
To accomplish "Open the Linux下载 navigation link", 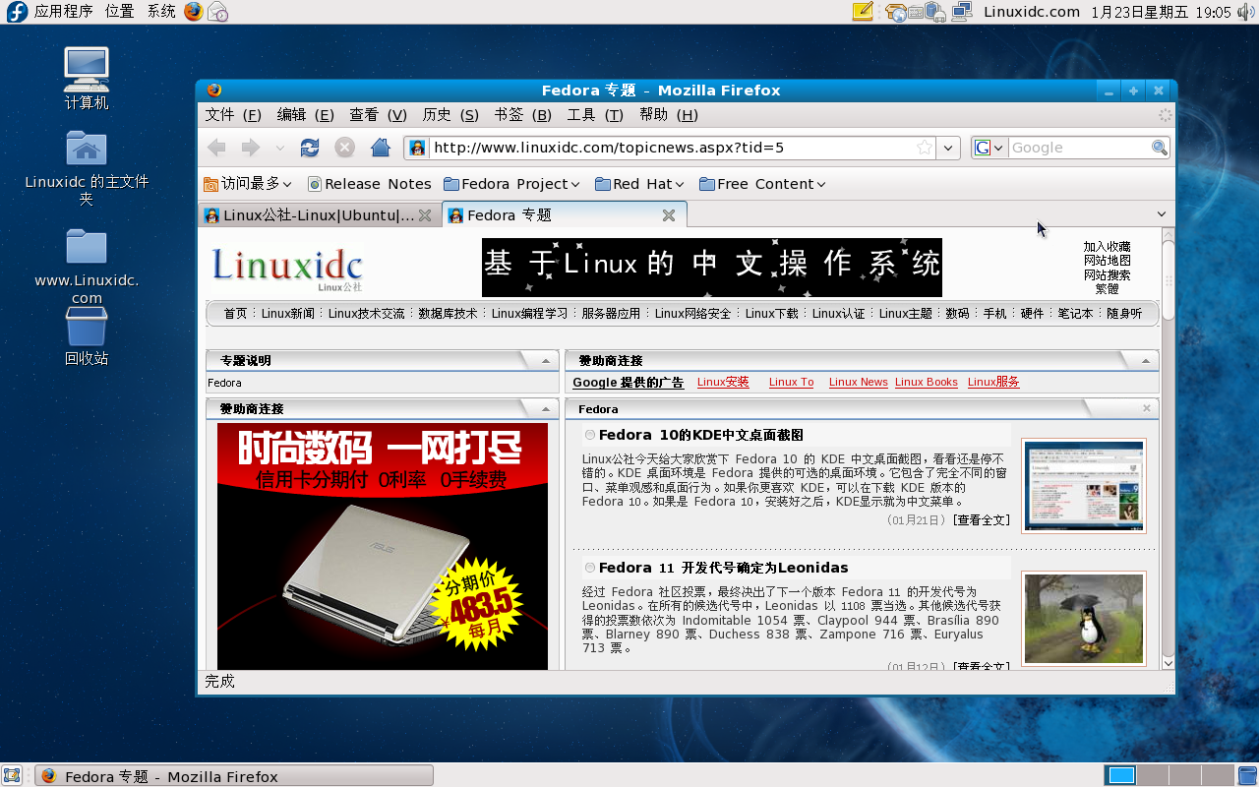I will [x=773, y=313].
